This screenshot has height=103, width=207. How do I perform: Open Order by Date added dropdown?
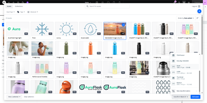186,18
